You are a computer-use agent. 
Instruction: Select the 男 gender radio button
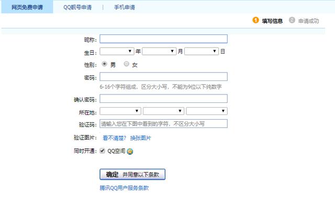104,64
